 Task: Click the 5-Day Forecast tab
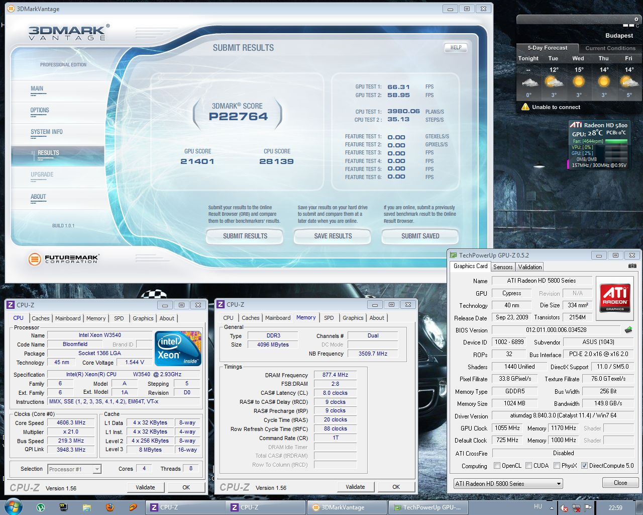pos(547,48)
